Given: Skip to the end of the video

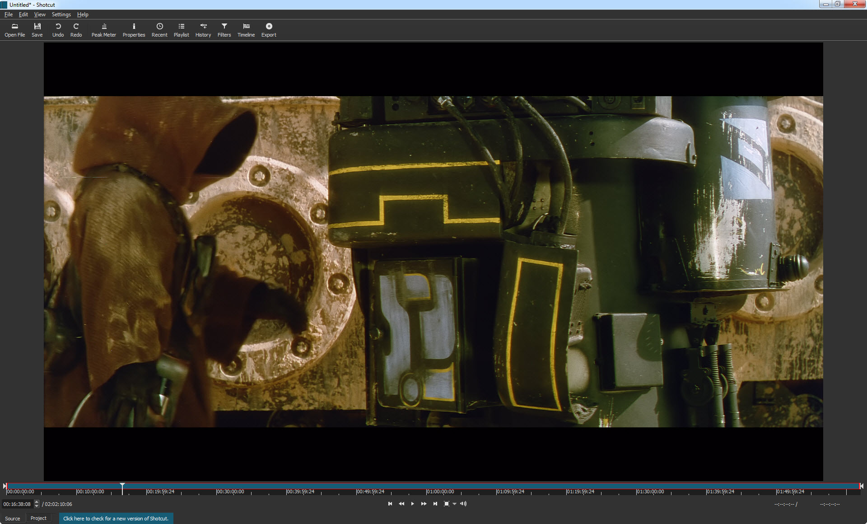Looking at the screenshot, I should click(x=435, y=504).
